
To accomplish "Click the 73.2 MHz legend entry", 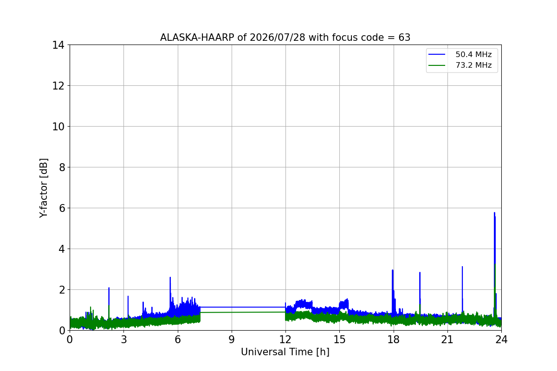I will [x=462, y=65].
